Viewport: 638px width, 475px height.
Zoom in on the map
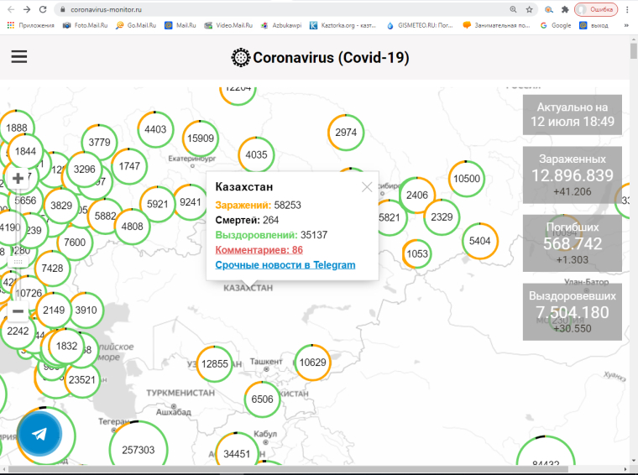coord(18,179)
